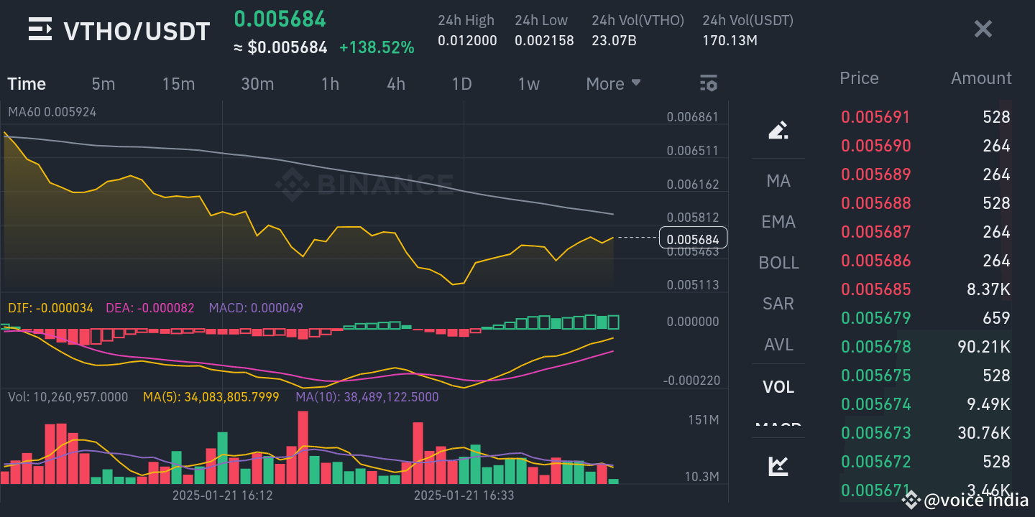Click the 0.005678 bid price in order book
Screen dimensions: 1035x517
click(875, 346)
